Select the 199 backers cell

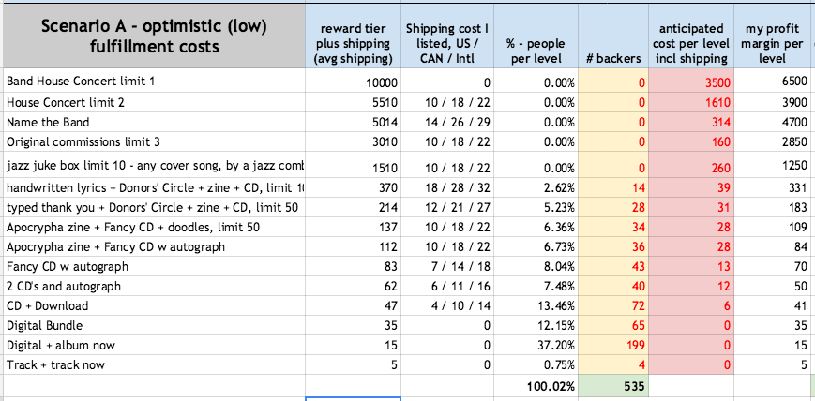click(x=613, y=346)
